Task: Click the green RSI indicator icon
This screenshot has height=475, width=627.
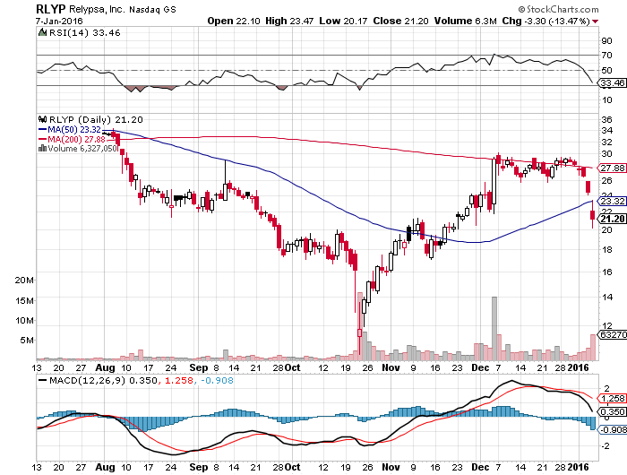Action: point(42,32)
